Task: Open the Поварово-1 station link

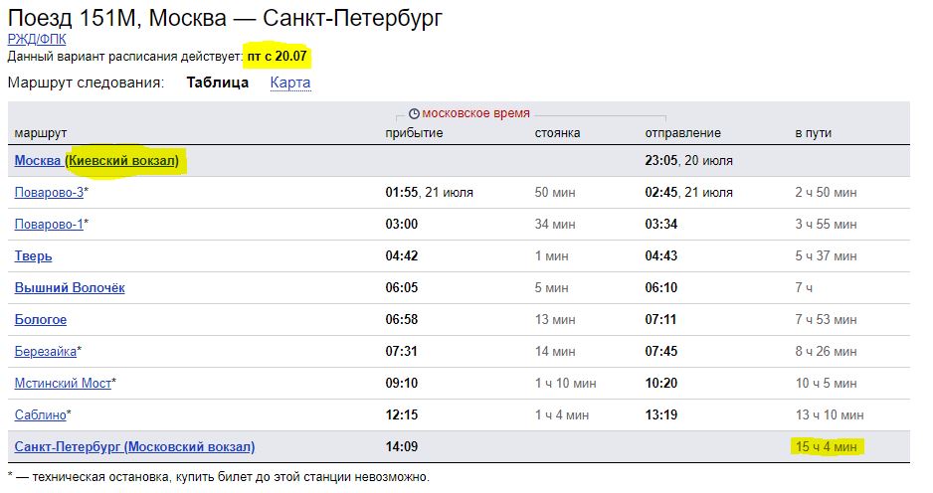Action: (x=49, y=225)
